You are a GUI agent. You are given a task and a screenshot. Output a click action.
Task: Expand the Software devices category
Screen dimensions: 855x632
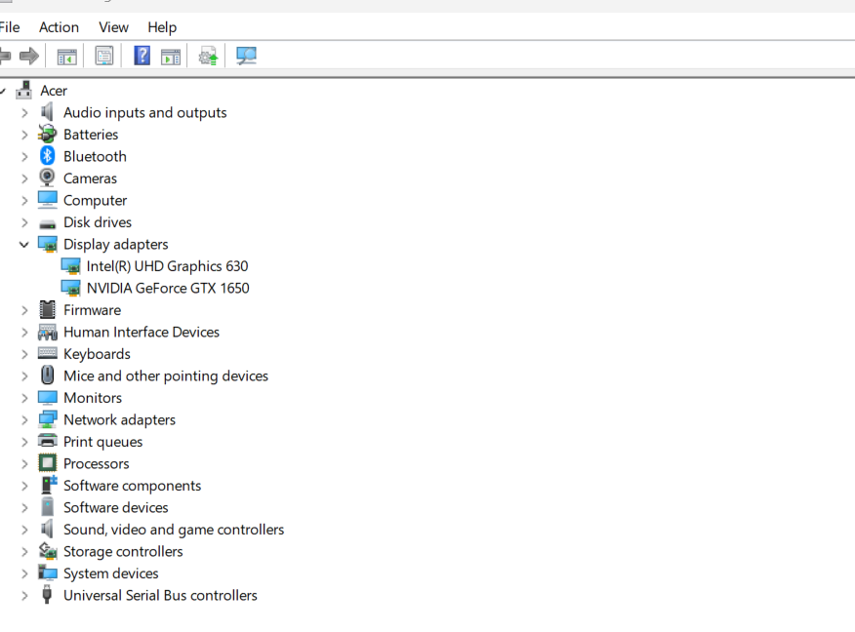coord(24,508)
